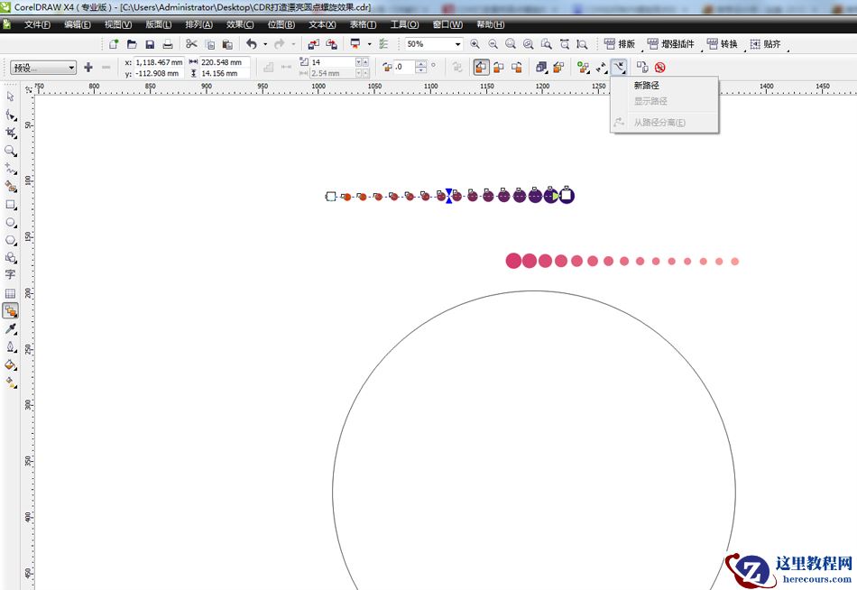This screenshot has width=857, height=590.
Task: Add blend preset with plus icon
Action: (88, 68)
